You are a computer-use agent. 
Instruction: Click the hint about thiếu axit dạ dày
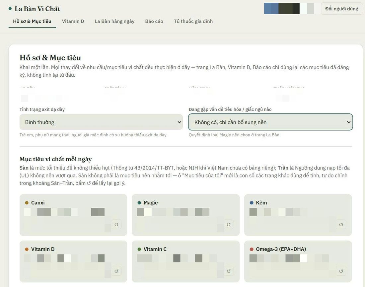(x=93, y=135)
